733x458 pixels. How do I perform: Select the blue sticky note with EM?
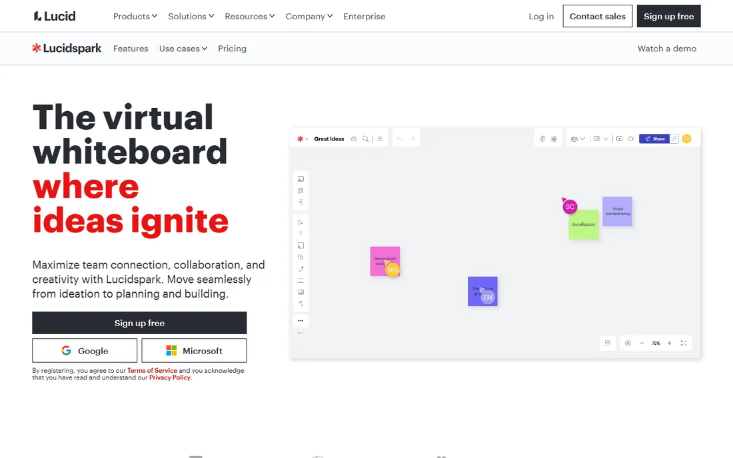tap(482, 292)
